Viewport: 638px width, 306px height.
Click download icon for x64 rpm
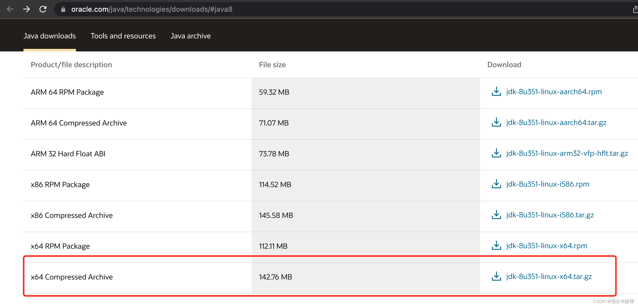pos(496,246)
